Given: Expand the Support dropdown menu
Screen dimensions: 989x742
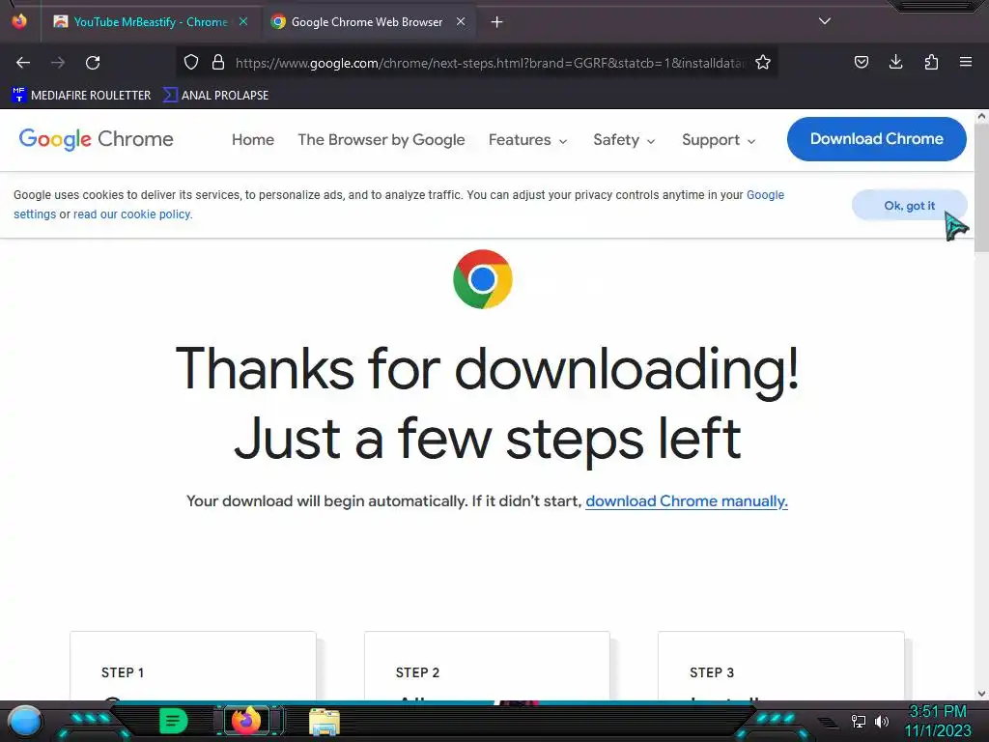Looking at the screenshot, I should pyautogui.click(x=719, y=139).
